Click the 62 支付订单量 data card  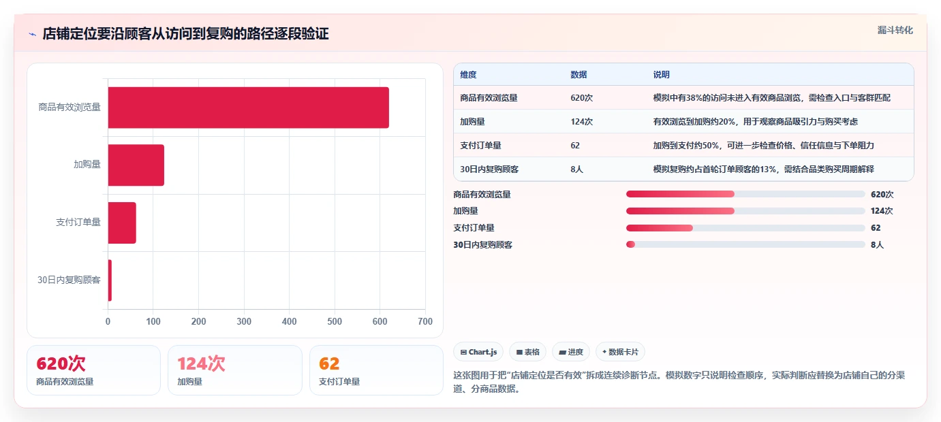[376, 370]
